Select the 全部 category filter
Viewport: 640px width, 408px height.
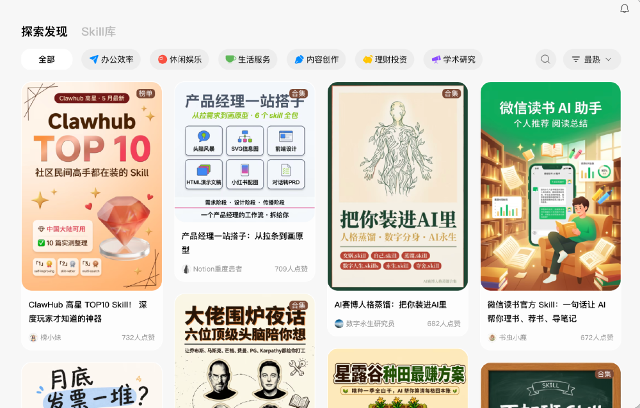tap(47, 59)
